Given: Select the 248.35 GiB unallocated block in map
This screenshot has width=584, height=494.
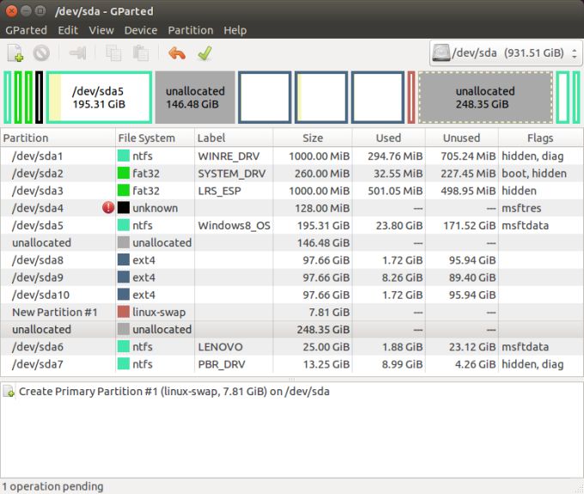Looking at the screenshot, I should pos(485,97).
